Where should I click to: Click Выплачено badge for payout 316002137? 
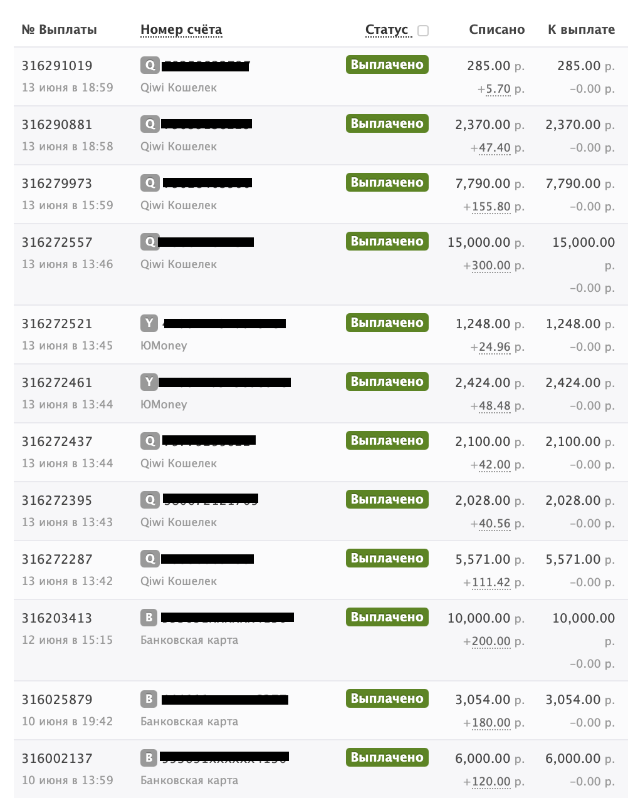click(x=387, y=757)
